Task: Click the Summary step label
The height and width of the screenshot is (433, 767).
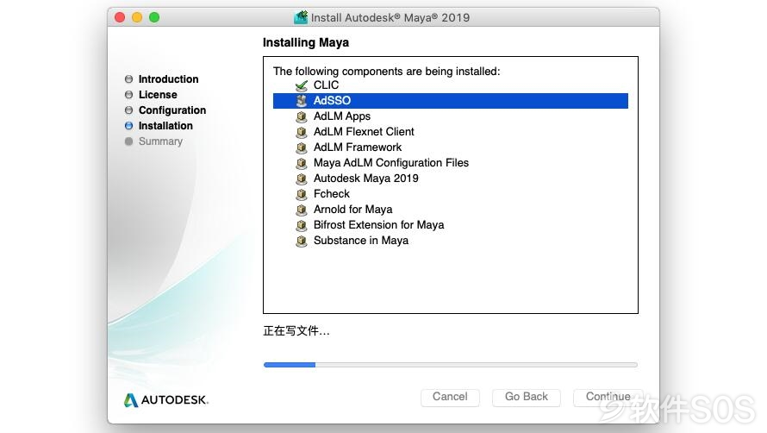Action: coord(160,141)
